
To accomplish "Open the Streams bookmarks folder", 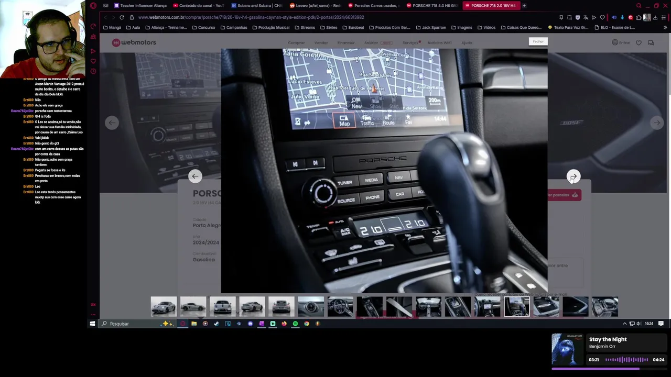I will 305,27.
